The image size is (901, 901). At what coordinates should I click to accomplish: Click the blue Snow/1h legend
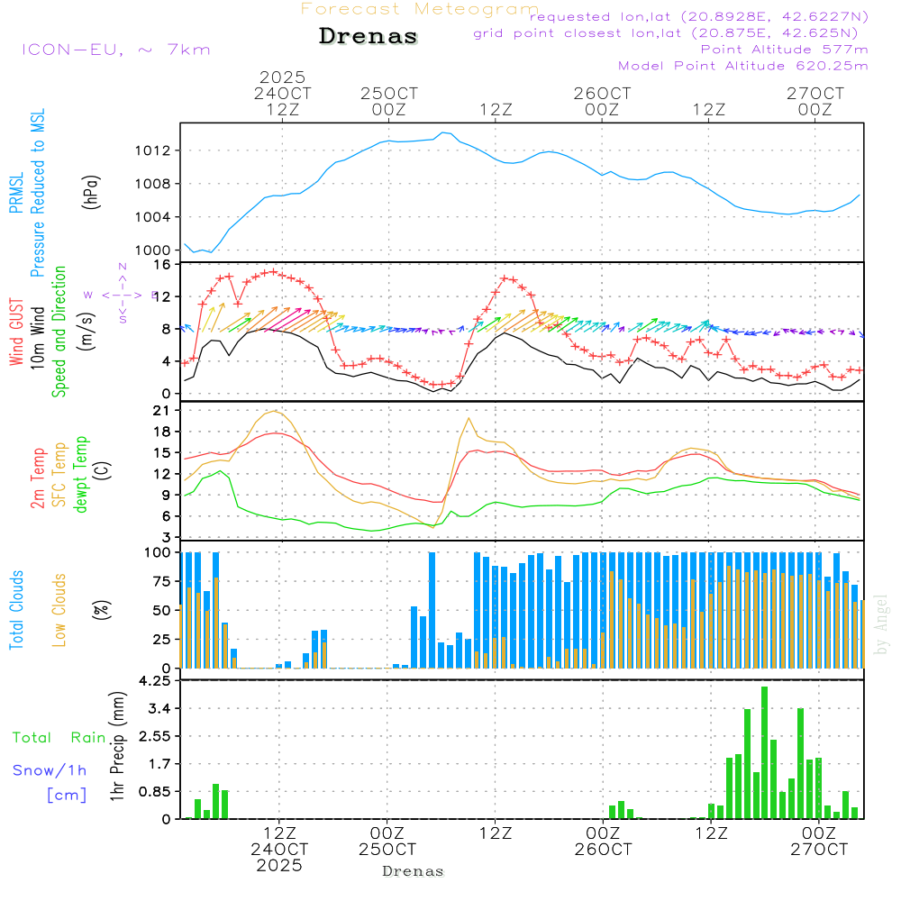50,770
